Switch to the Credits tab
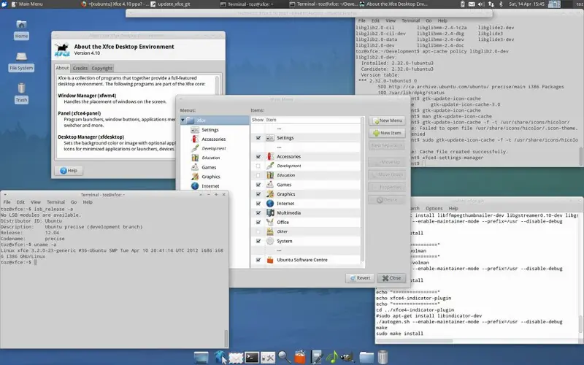This screenshot has height=365, width=584. (80, 68)
